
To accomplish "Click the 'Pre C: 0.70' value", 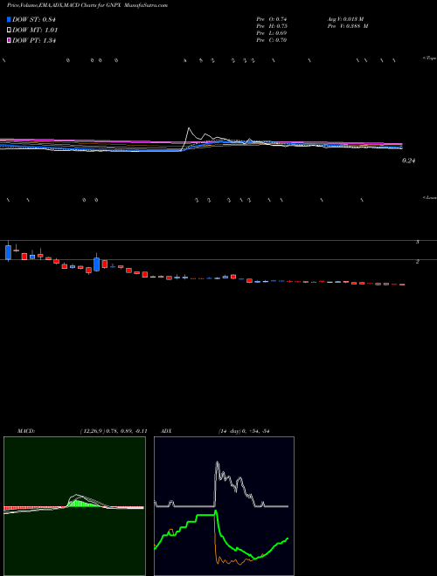I will pyautogui.click(x=272, y=40).
